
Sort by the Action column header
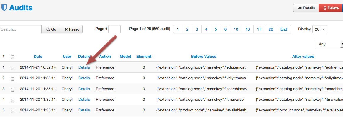(105, 56)
